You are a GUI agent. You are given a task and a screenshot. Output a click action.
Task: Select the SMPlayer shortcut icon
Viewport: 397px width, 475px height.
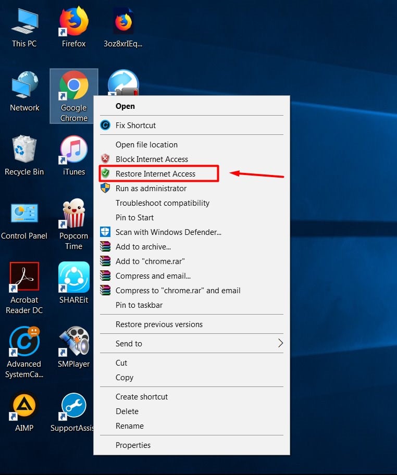[x=73, y=341]
